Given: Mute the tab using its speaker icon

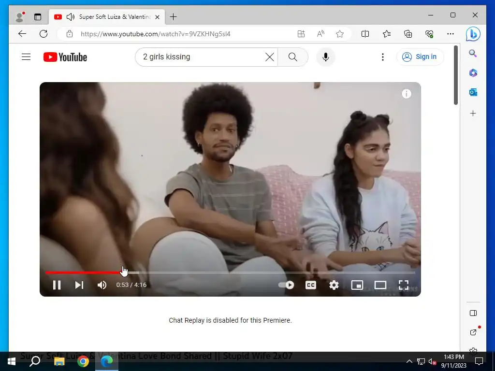Looking at the screenshot, I should 71,17.
